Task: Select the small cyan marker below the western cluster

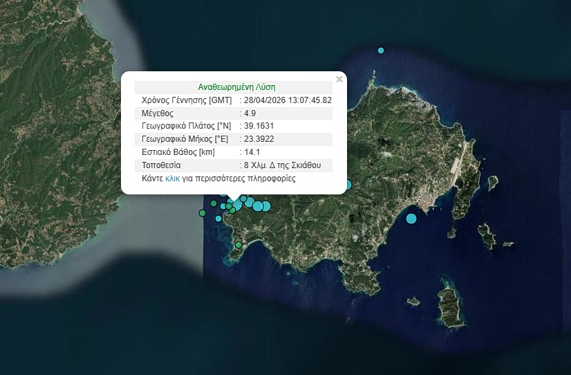Action: [x=218, y=219]
